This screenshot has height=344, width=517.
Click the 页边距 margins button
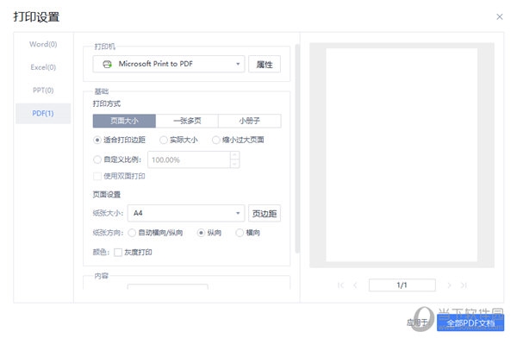[265, 213]
